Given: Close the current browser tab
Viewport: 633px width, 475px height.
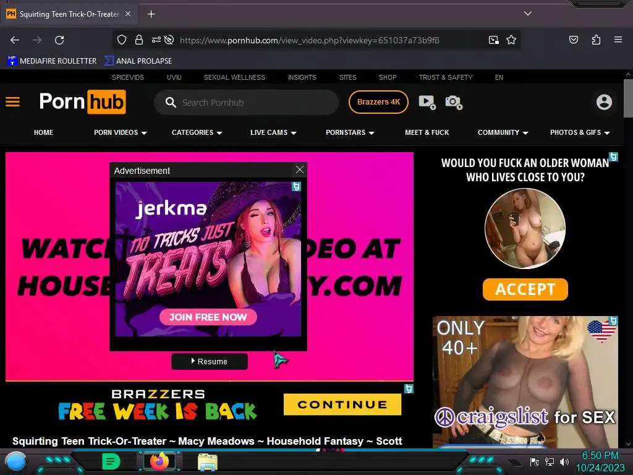Looking at the screenshot, I should click(x=127, y=14).
